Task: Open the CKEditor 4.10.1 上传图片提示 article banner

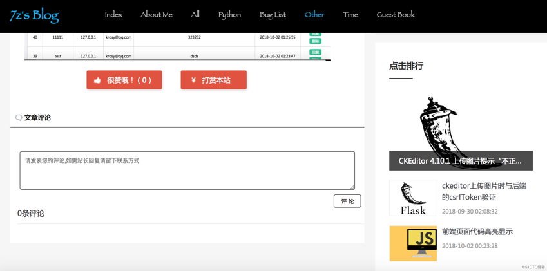Action: [461, 160]
